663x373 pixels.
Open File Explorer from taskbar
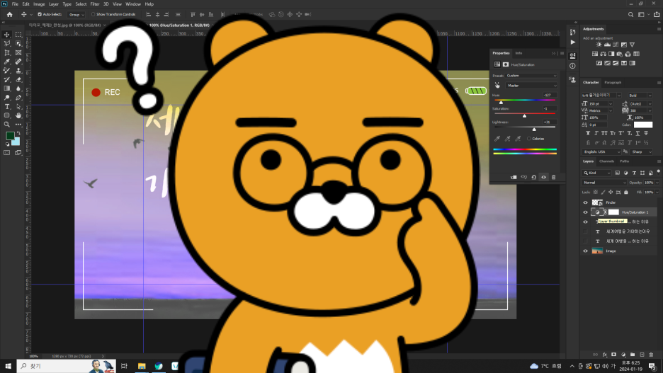(142, 366)
